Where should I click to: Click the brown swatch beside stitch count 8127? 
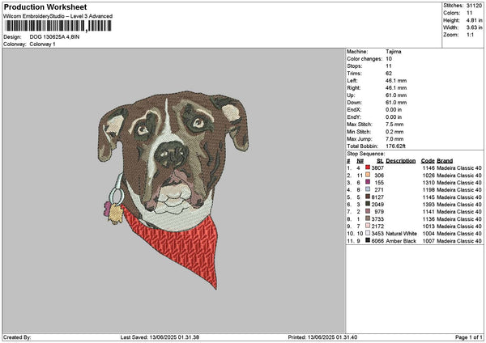368,197
